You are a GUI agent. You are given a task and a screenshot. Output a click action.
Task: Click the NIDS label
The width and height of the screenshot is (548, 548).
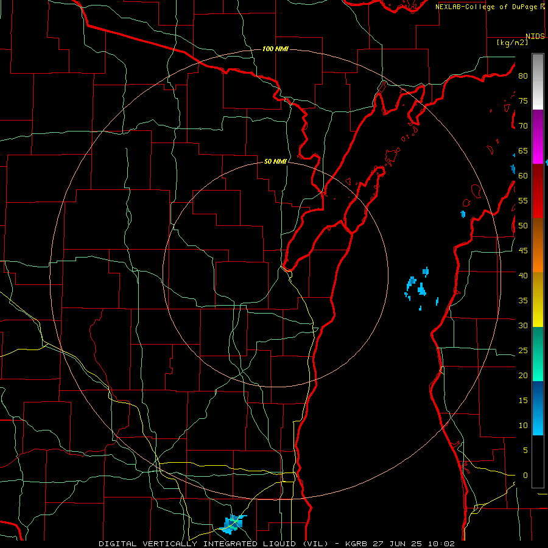point(535,37)
